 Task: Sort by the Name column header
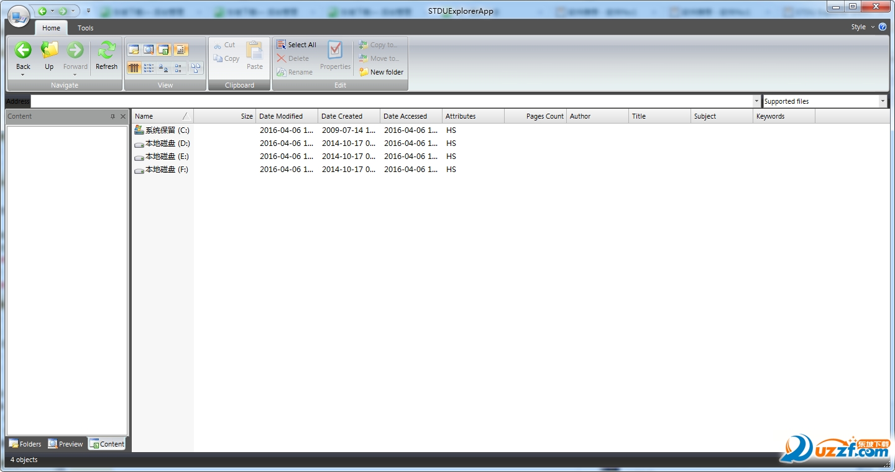click(162, 116)
